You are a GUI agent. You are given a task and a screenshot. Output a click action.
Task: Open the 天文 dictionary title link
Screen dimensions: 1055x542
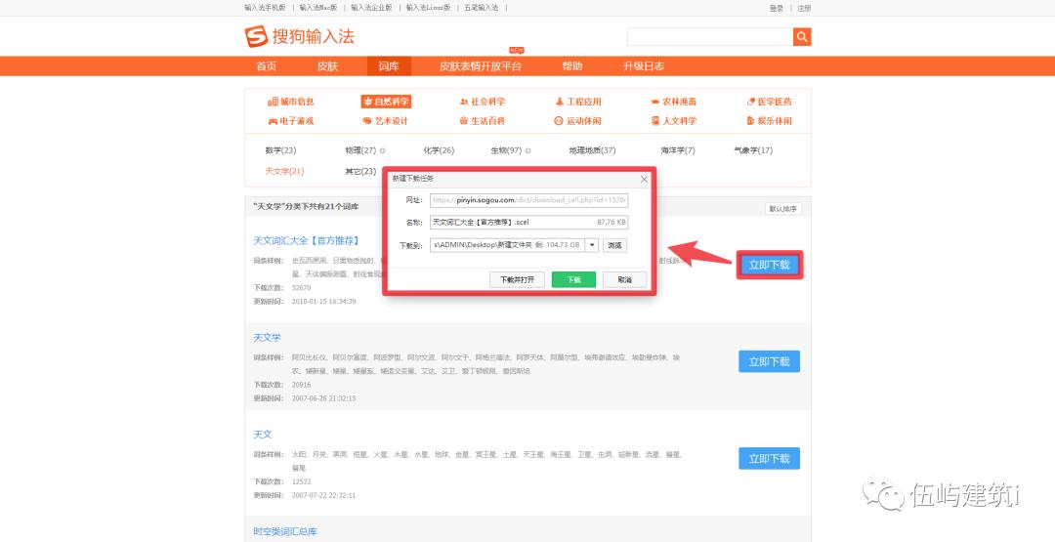(x=263, y=435)
